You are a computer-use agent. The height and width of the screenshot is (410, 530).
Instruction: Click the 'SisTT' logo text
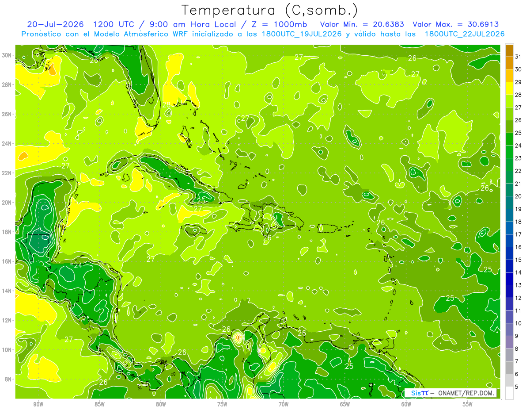click(x=419, y=393)
